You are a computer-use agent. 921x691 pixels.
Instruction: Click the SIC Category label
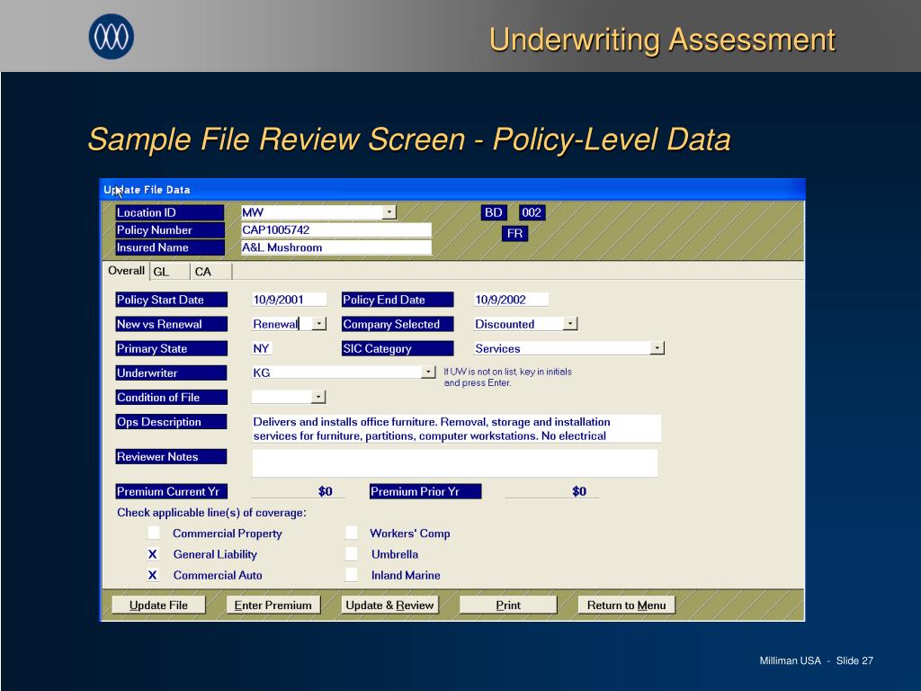[x=398, y=348]
